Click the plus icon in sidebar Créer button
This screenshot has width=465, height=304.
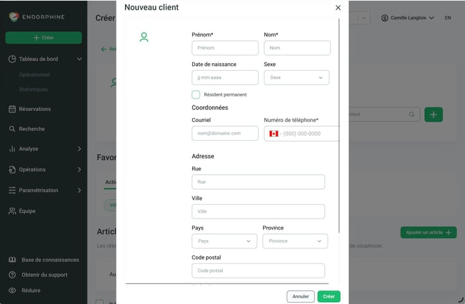[36, 37]
